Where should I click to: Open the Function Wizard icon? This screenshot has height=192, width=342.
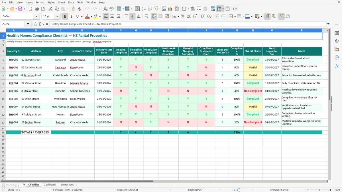click(x=36, y=24)
